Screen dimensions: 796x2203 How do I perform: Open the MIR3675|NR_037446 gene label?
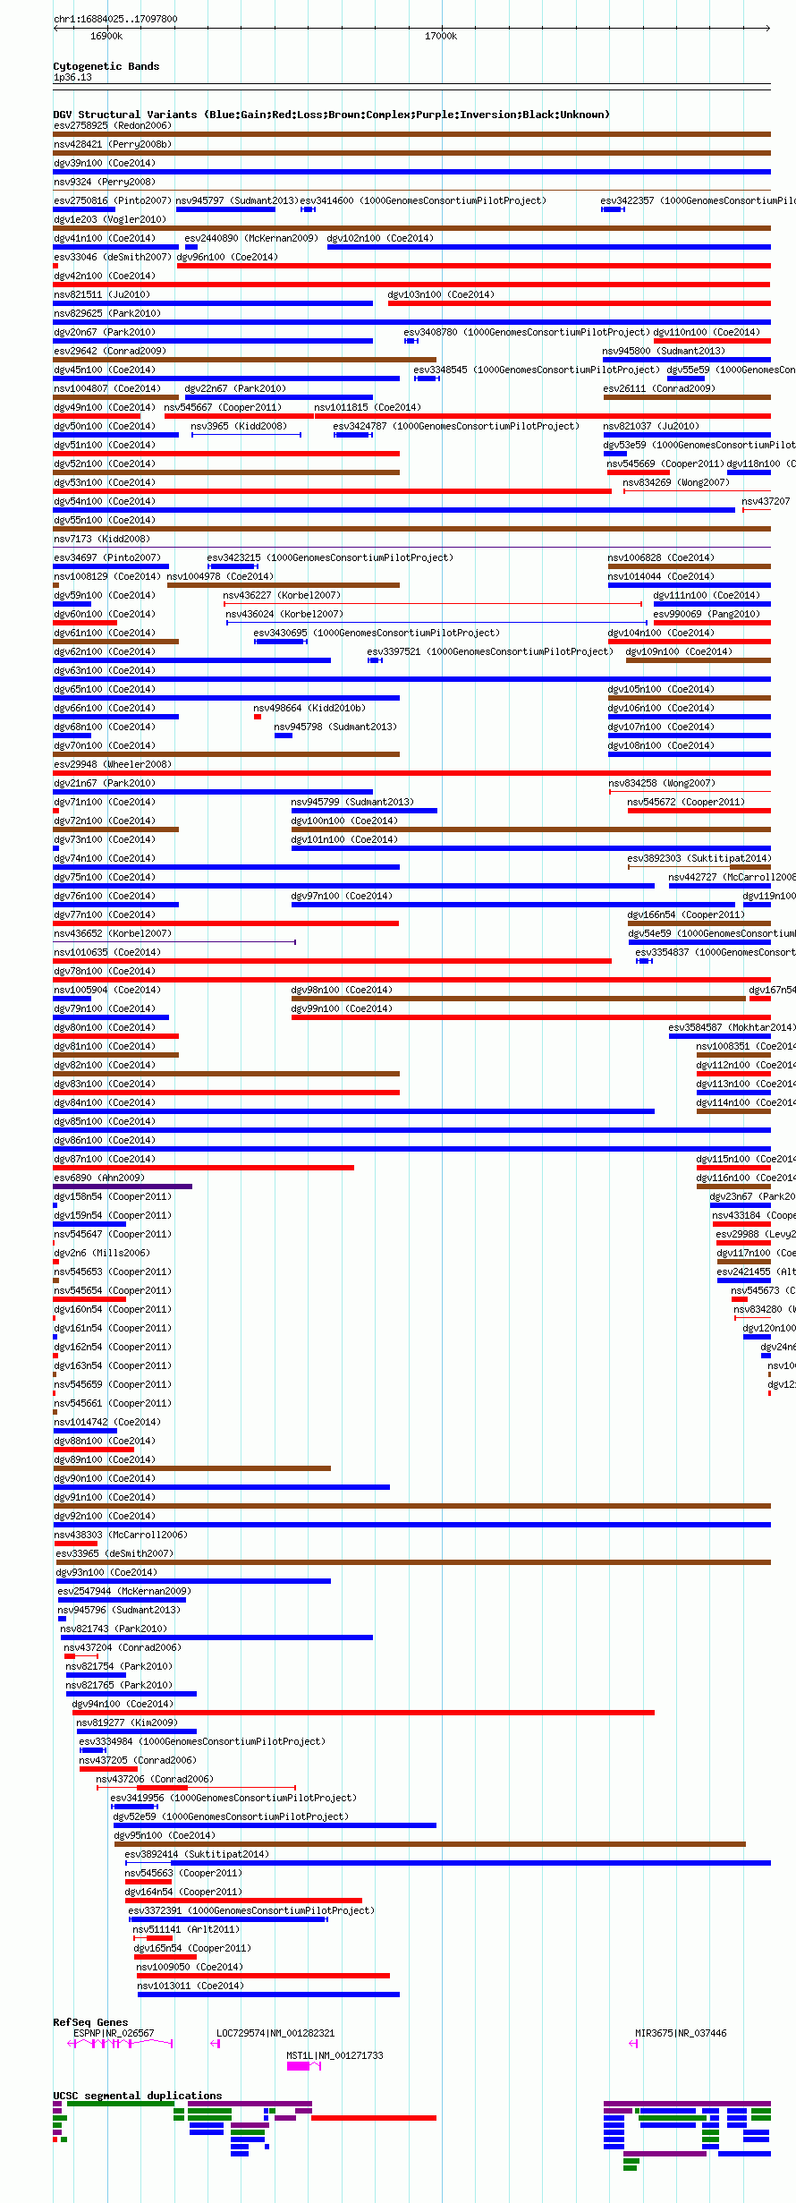pos(681,2033)
